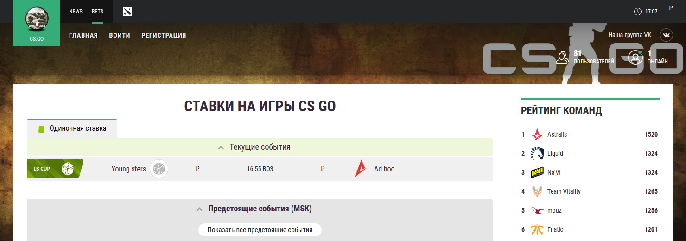
Task: Open Liquid in team rating
Action: click(555, 153)
